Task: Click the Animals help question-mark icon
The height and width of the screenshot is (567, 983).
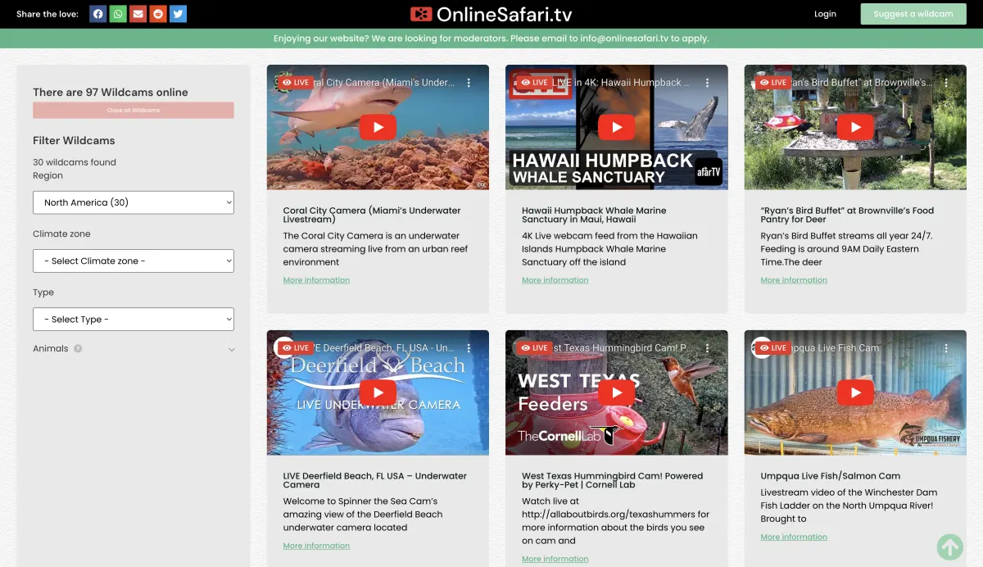Action: point(78,348)
